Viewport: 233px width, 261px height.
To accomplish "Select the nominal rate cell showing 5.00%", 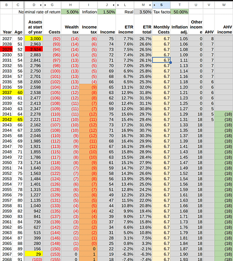I will point(71,12).
